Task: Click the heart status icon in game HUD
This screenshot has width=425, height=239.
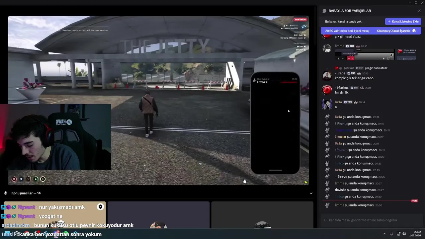Action: (x=14, y=179)
